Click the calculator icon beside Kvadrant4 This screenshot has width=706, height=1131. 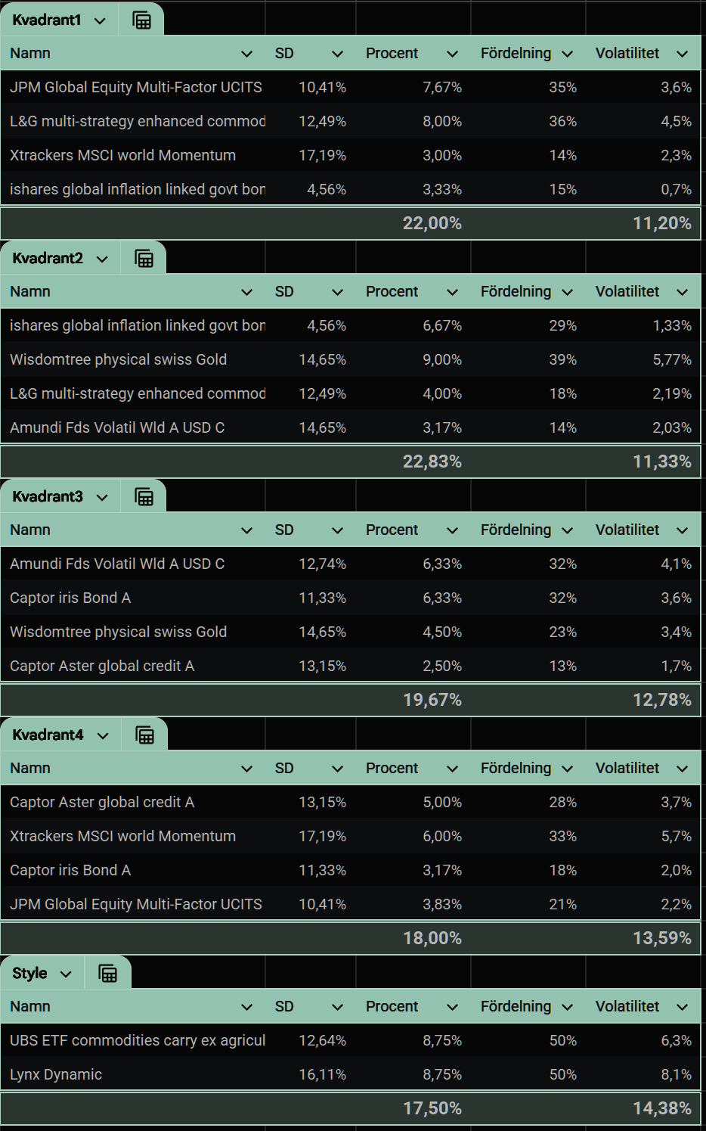coord(144,735)
